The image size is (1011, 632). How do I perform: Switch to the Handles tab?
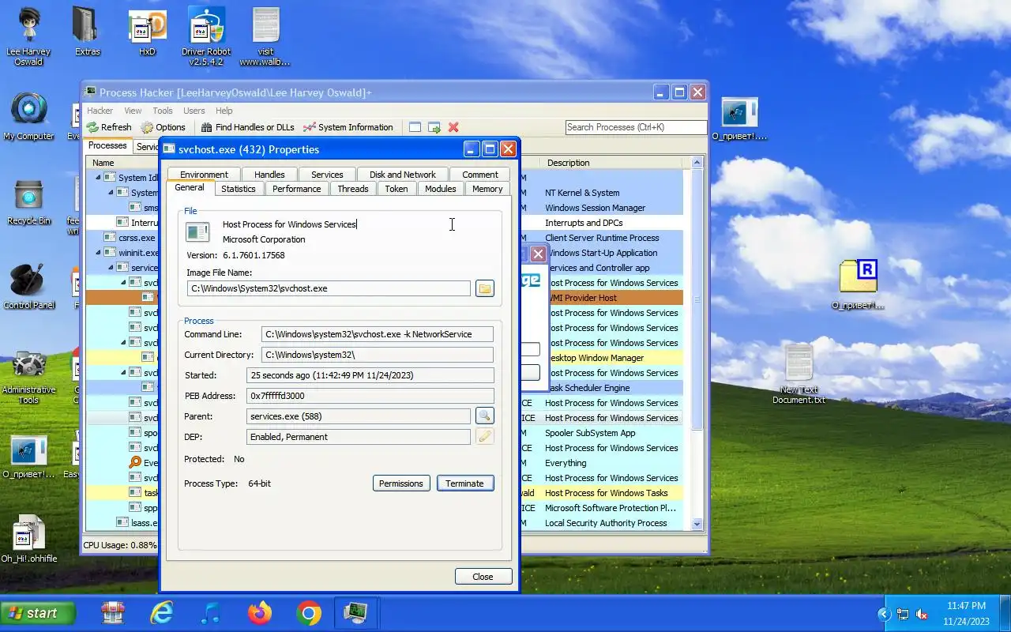point(269,175)
